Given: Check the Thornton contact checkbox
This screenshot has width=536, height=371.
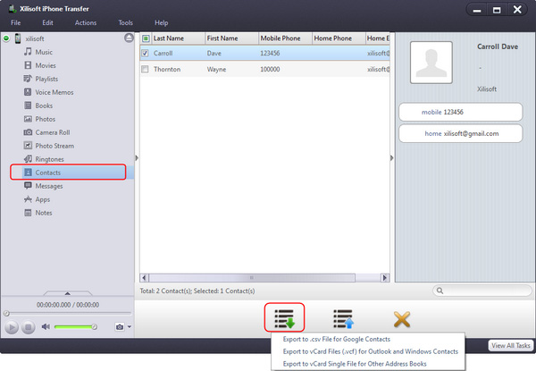Looking at the screenshot, I should [x=146, y=69].
